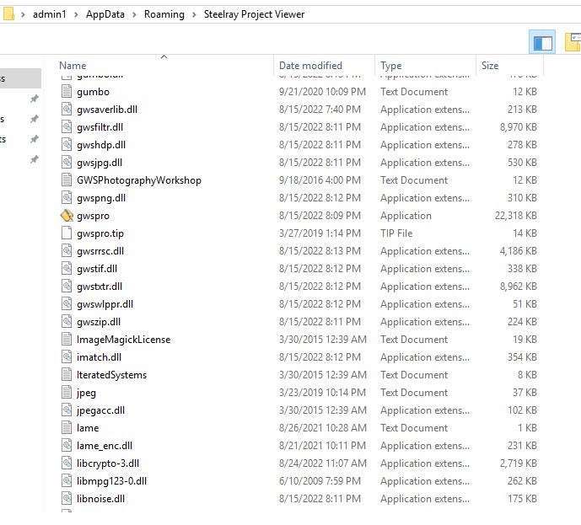Select the ImageMagickLicense document icon
This screenshot has width=581, height=525.
point(67,340)
